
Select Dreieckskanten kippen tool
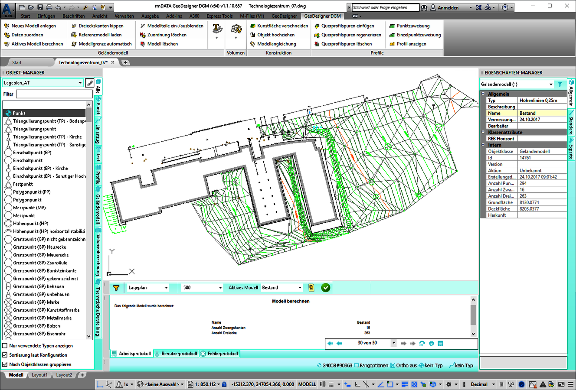pos(97,26)
